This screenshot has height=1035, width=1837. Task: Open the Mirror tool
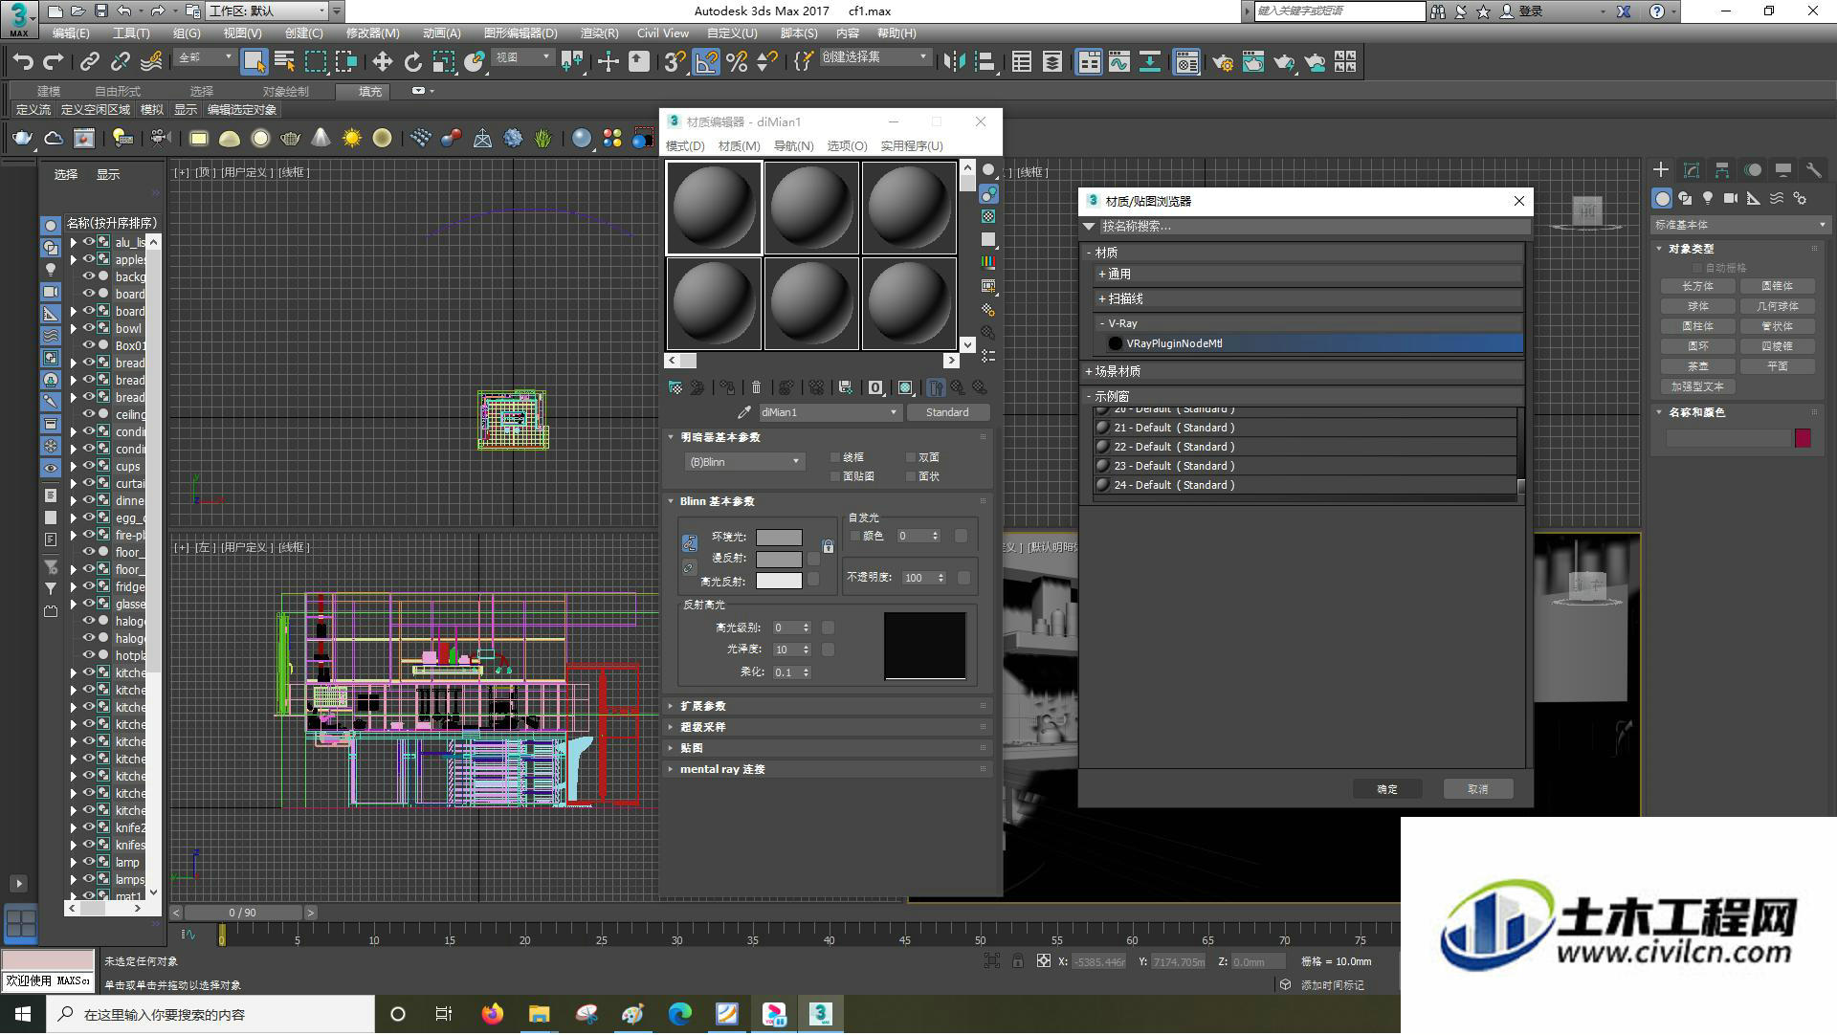click(954, 62)
